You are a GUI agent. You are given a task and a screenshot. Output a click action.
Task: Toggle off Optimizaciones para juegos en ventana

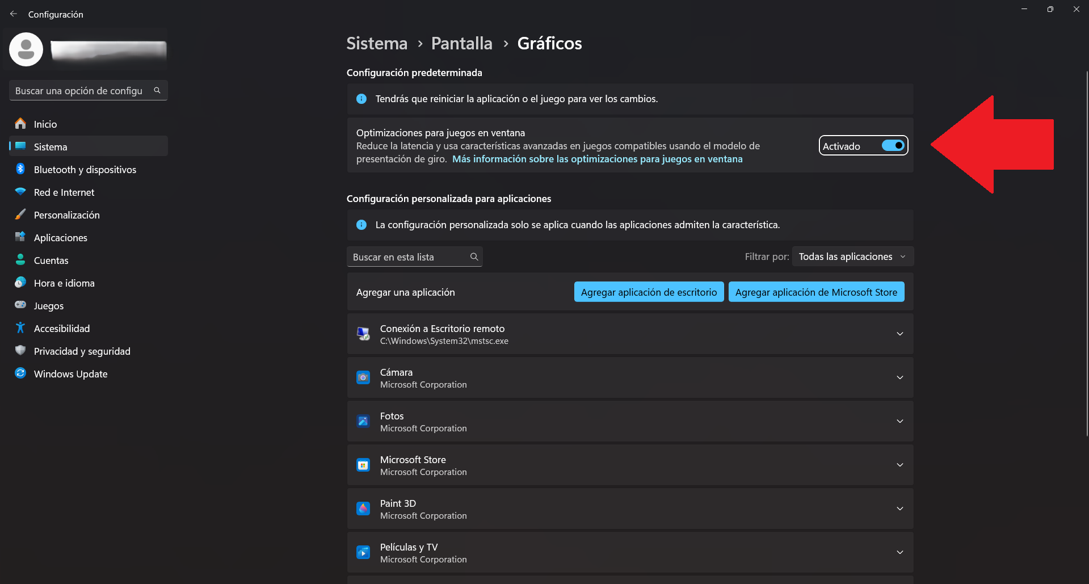tap(893, 146)
